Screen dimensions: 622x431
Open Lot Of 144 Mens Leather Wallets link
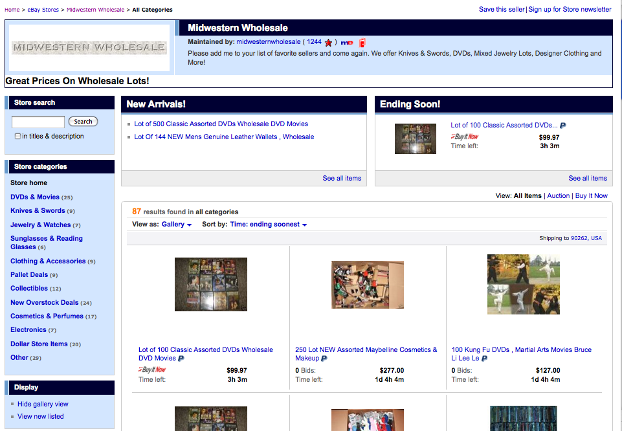pyautogui.click(x=224, y=137)
